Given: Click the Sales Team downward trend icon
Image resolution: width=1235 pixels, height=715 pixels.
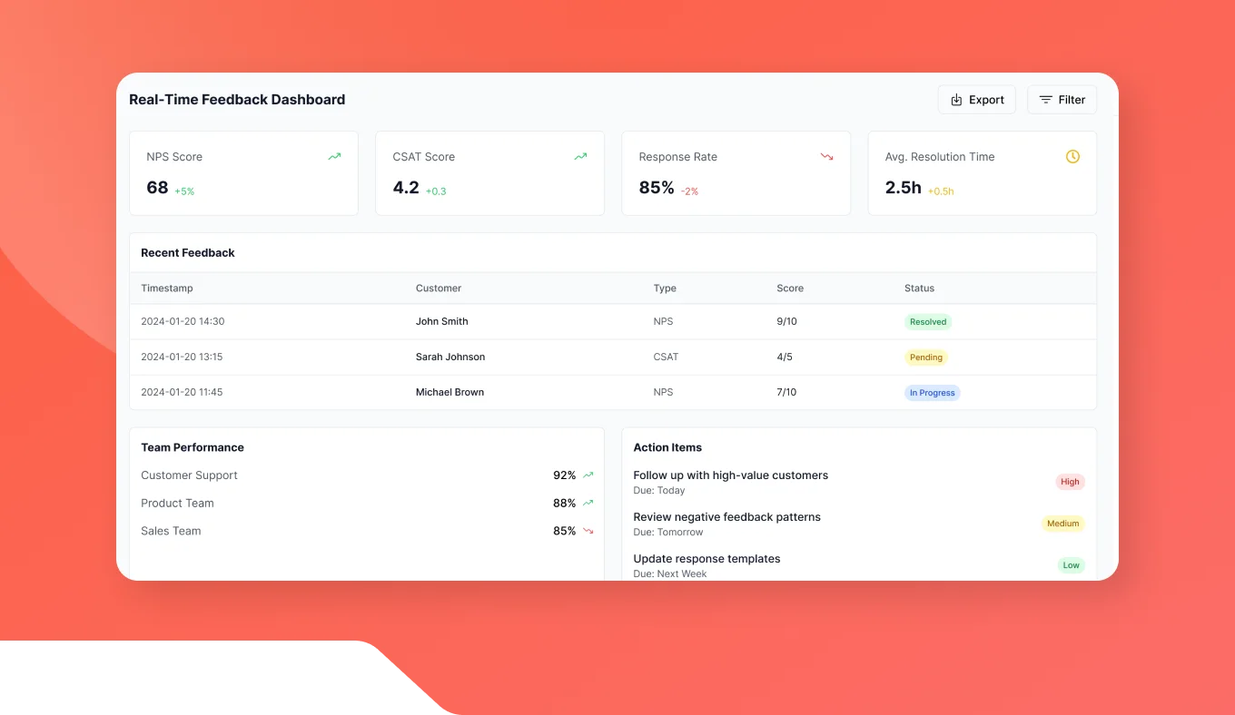Looking at the screenshot, I should pyautogui.click(x=588, y=532).
